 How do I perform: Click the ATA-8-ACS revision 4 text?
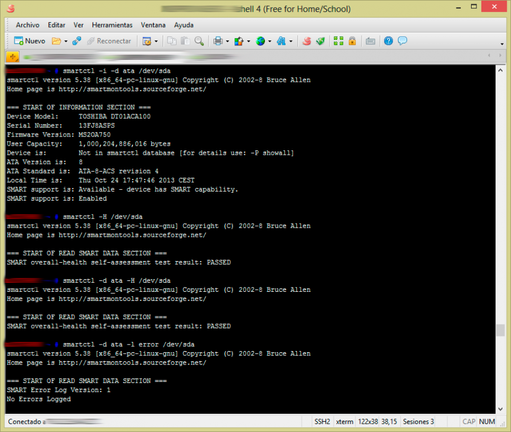[119, 171]
